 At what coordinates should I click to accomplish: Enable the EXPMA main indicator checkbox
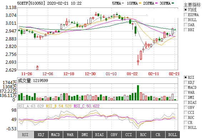(186, 15)
